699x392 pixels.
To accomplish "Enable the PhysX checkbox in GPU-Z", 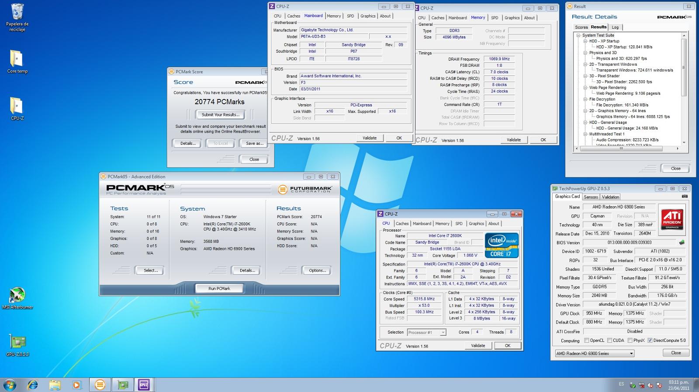I will point(630,341).
